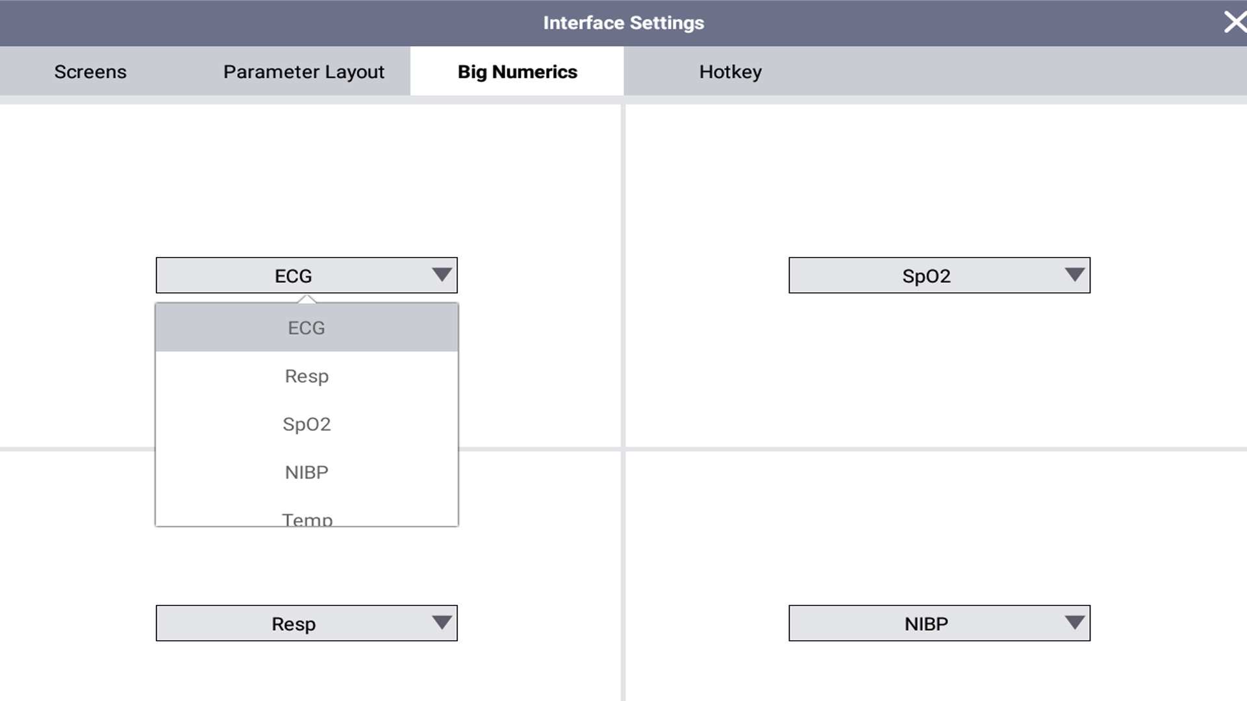Choose ECG from the open list
Viewport: 1247px width, 701px height.
point(307,328)
